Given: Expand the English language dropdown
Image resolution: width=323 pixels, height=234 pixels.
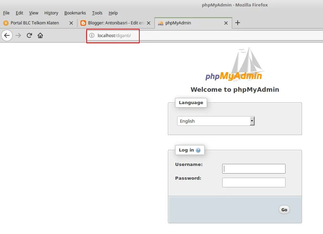Looking at the screenshot, I should click(x=216, y=121).
